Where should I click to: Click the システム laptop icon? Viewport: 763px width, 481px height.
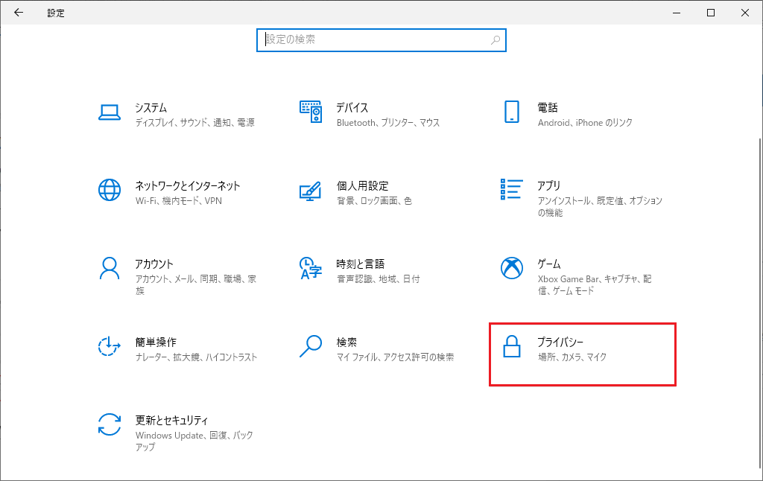pos(110,112)
